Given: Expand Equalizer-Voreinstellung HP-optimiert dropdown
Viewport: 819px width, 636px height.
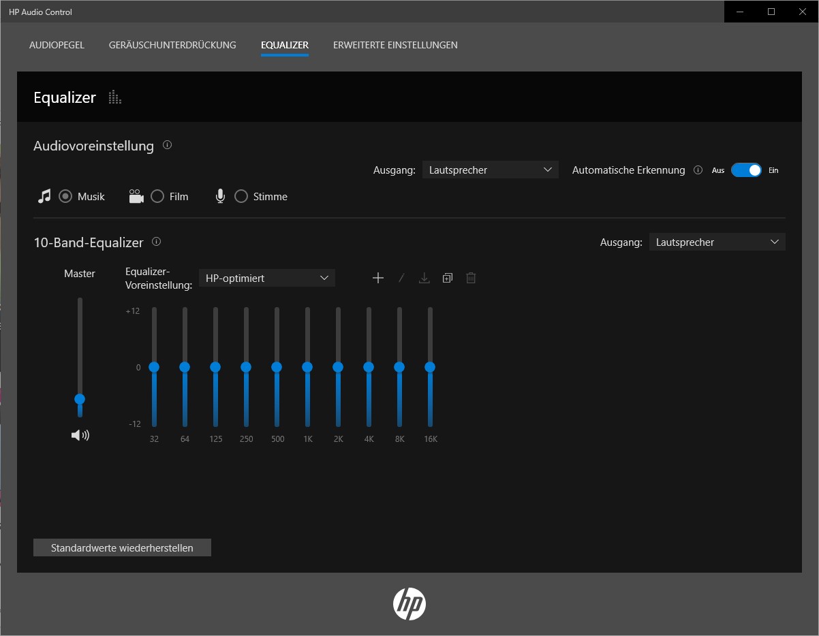Looking at the screenshot, I should coord(267,278).
